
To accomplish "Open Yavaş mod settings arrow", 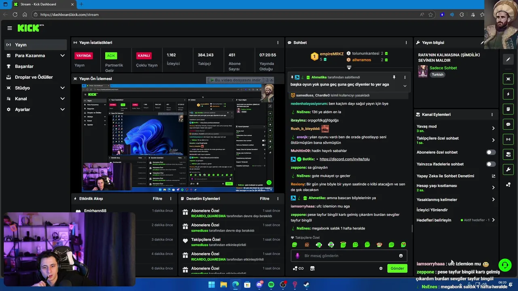I will (x=493, y=128).
